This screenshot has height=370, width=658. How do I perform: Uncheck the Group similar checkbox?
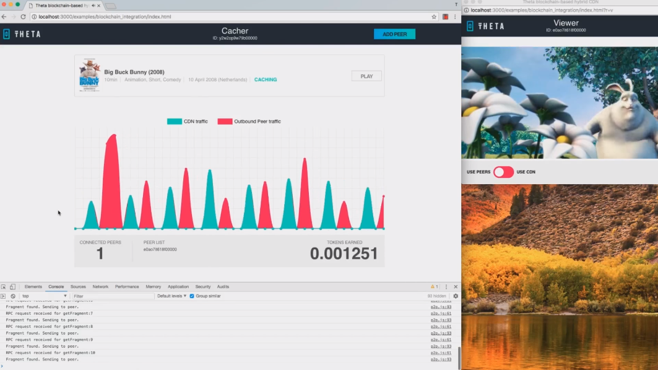(x=192, y=296)
